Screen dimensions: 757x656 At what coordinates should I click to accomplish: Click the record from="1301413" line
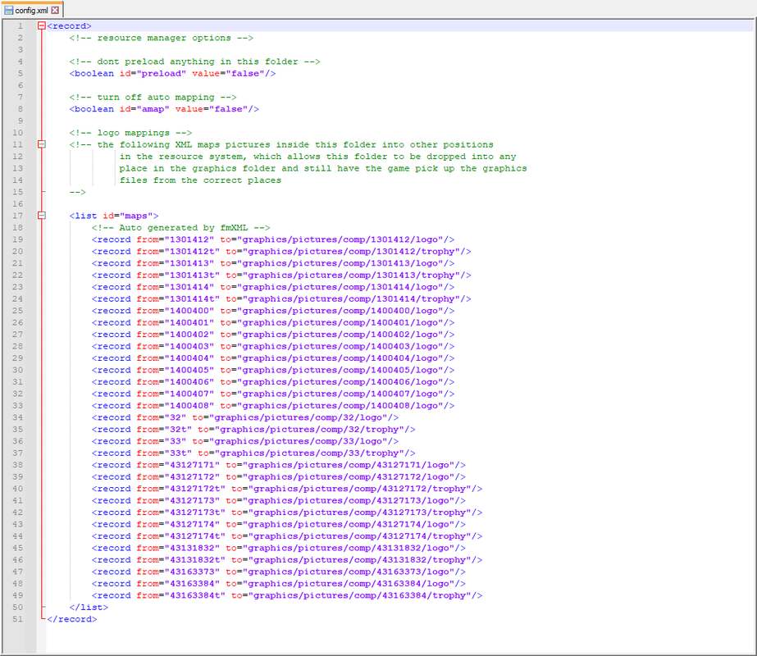[x=273, y=263]
